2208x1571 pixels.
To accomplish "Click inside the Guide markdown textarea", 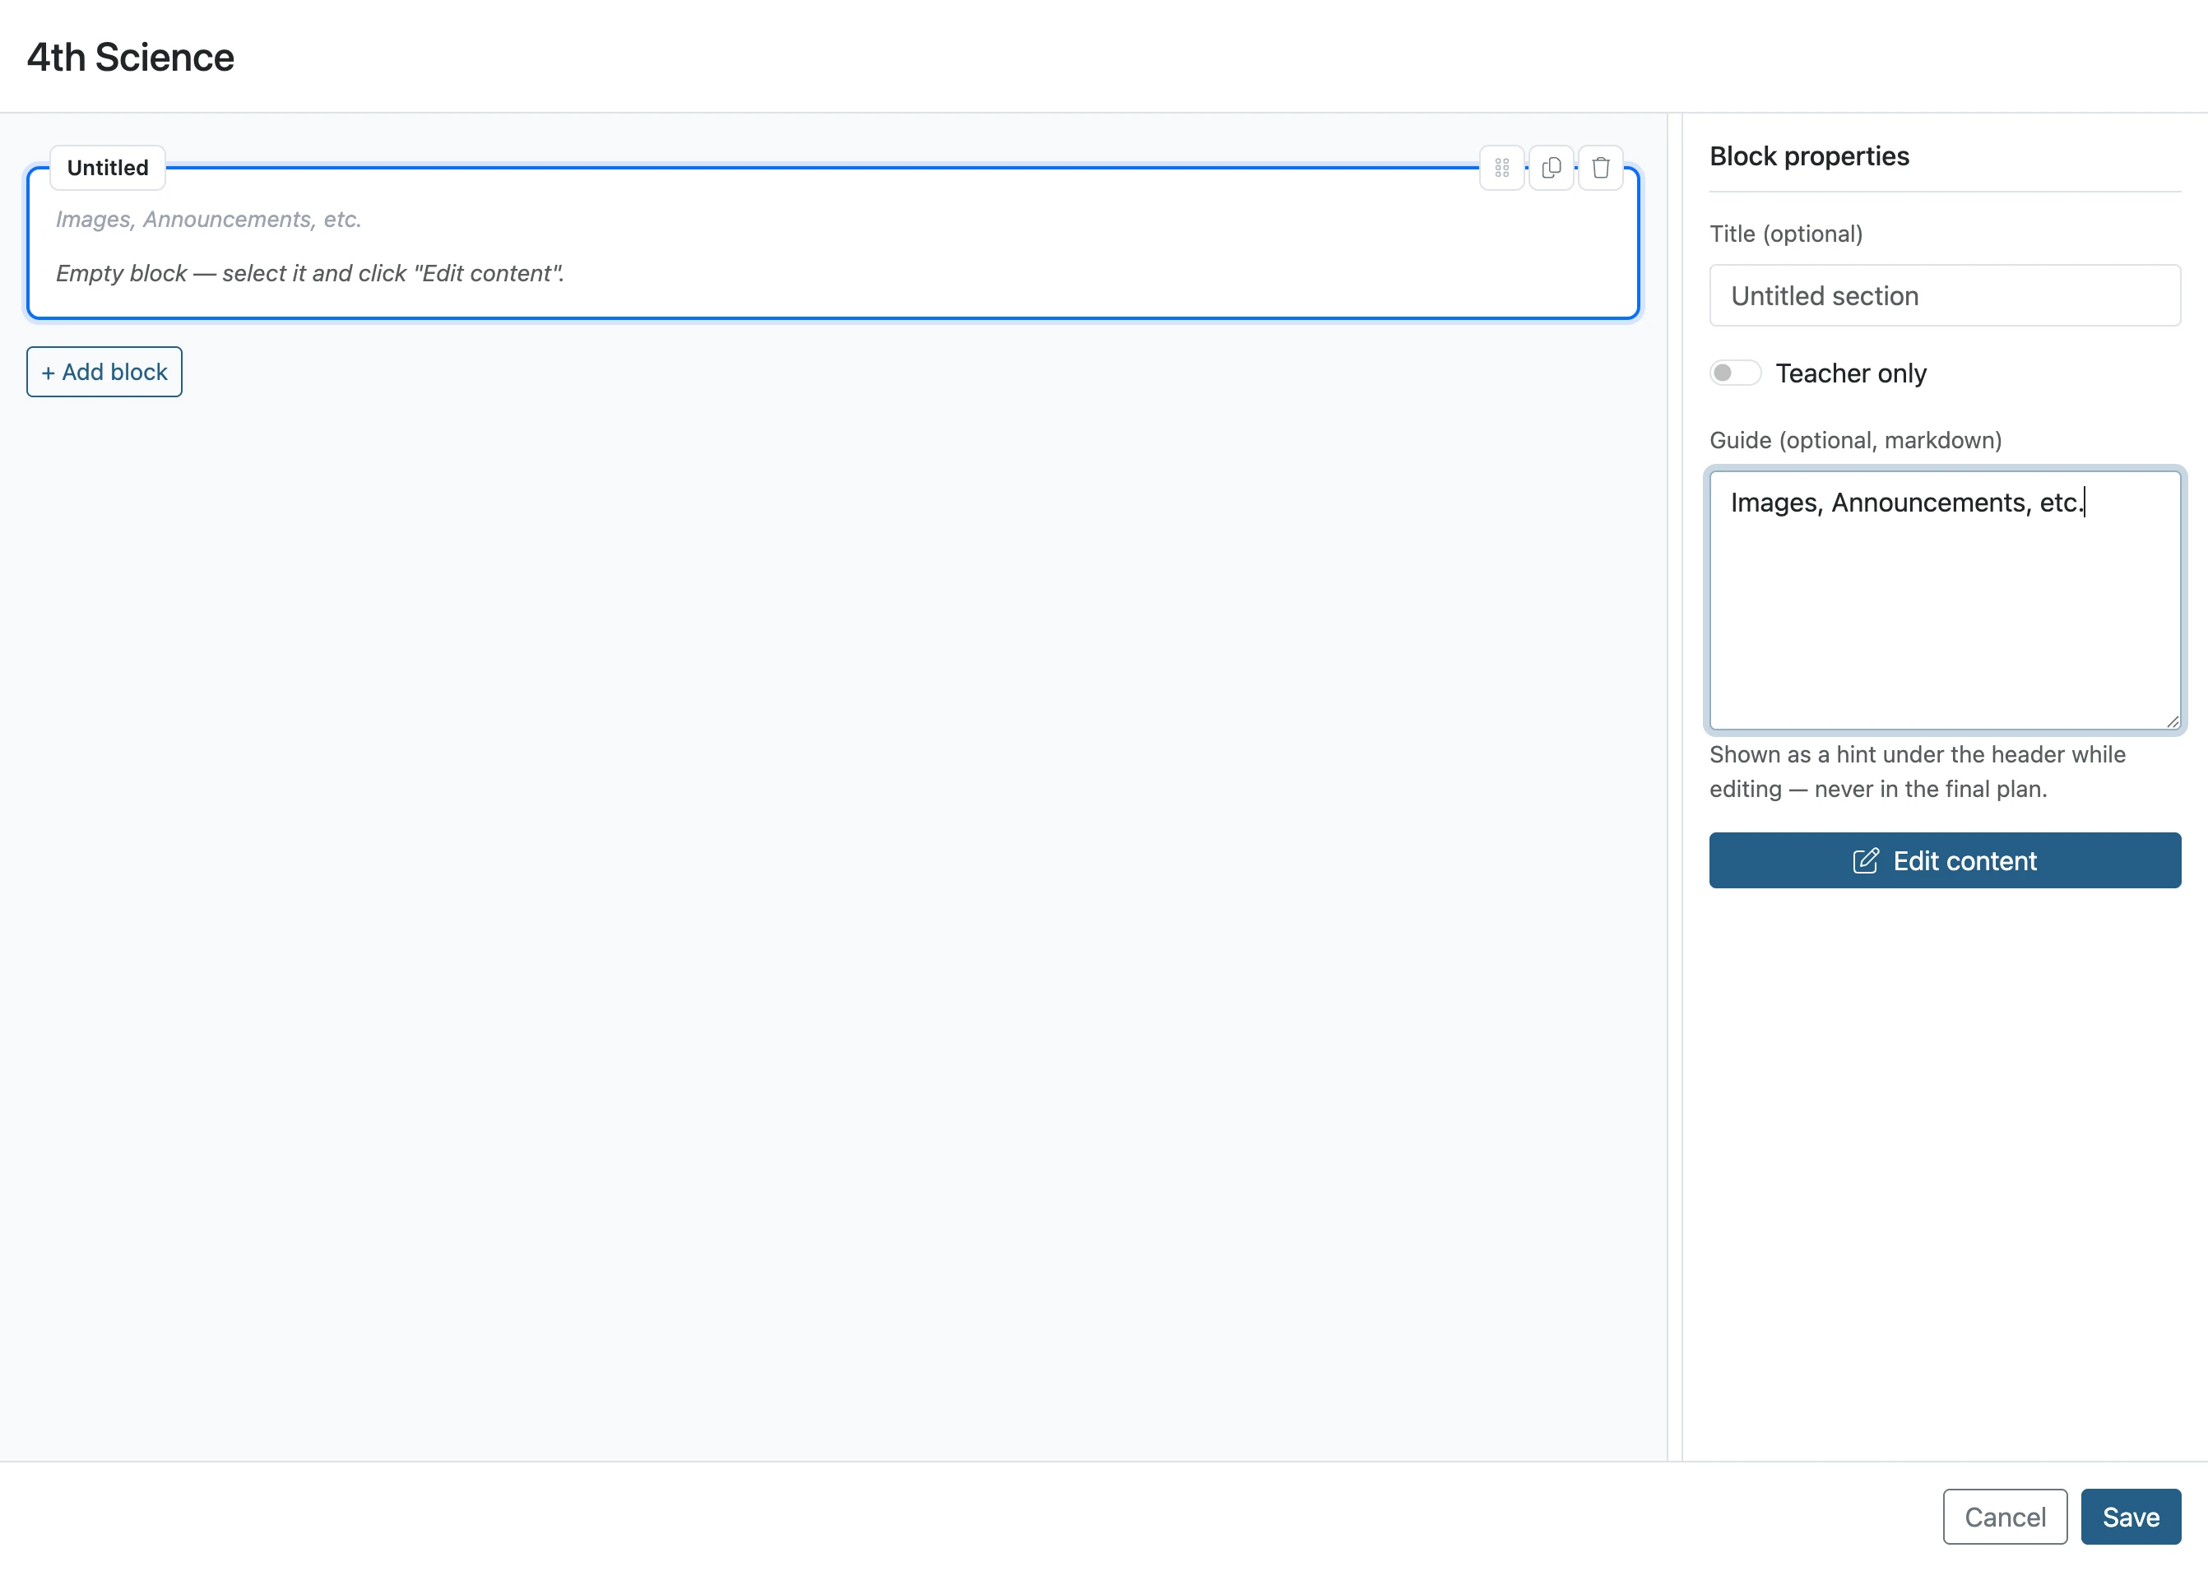I will click(1945, 600).
